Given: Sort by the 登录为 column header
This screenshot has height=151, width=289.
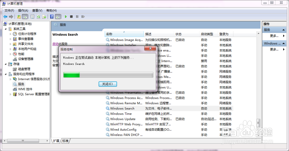Looking at the screenshot, I should tap(226, 34).
